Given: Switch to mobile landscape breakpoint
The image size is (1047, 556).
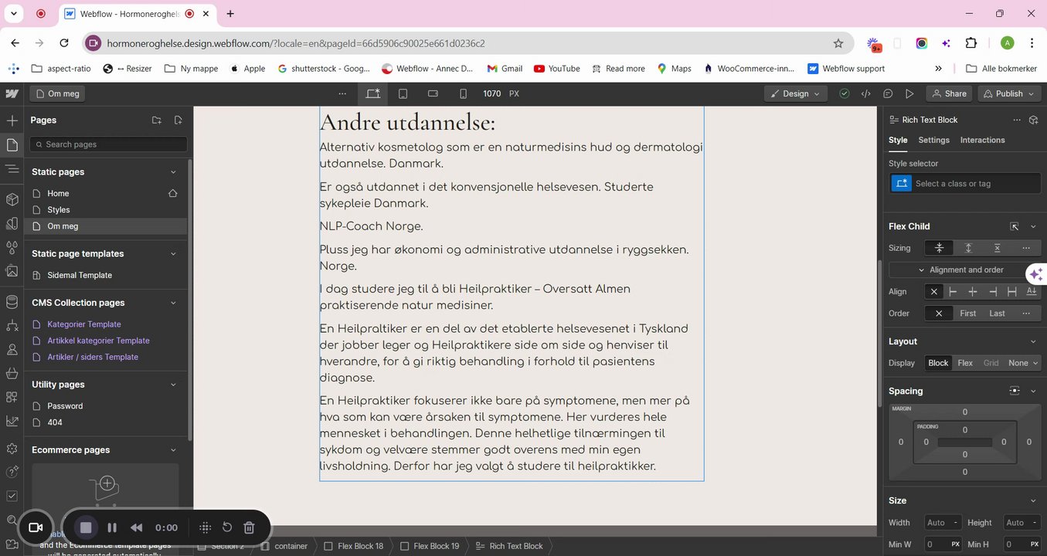Looking at the screenshot, I should (x=433, y=93).
